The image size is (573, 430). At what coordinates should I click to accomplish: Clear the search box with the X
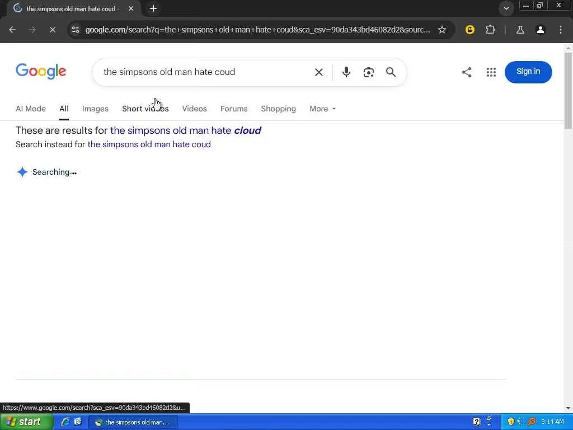click(318, 72)
